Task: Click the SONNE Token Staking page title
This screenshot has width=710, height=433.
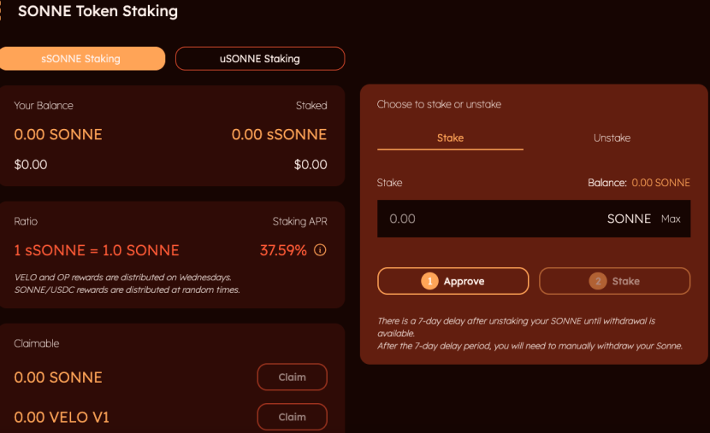Action: click(x=98, y=11)
